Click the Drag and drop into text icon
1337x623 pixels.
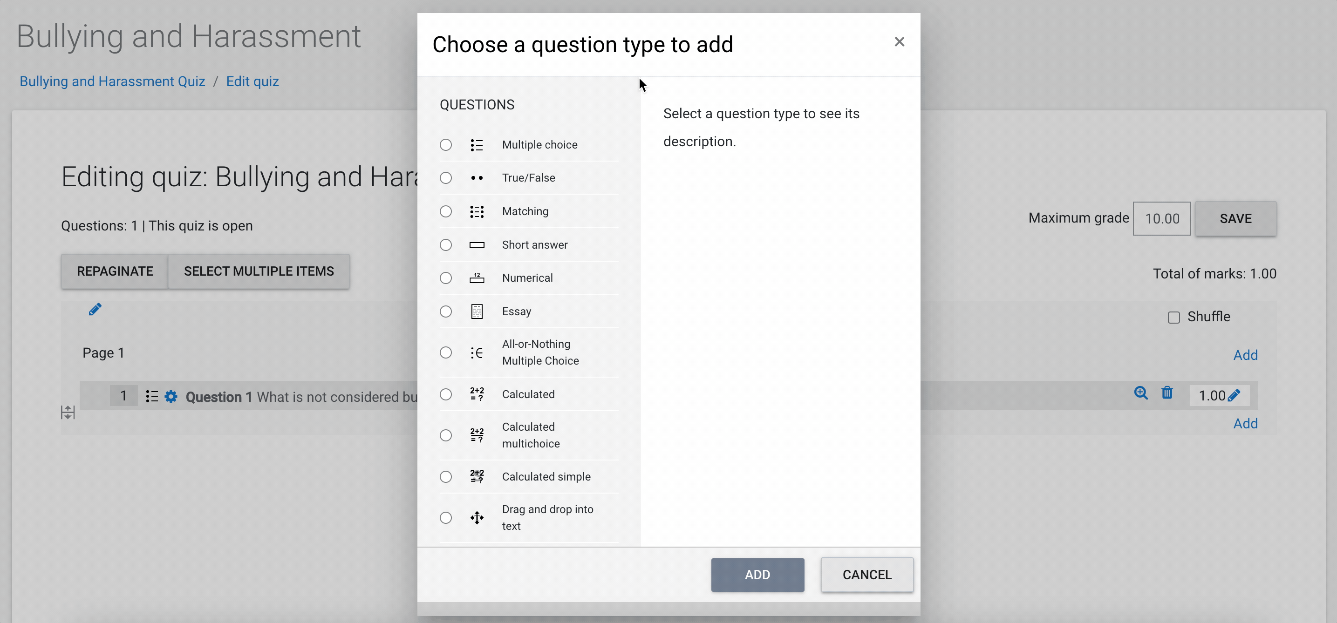pos(477,518)
